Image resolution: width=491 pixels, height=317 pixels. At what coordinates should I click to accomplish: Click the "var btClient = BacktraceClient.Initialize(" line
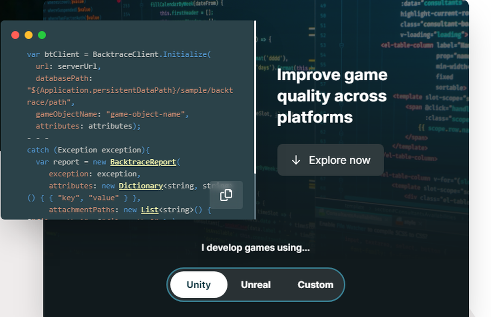[x=119, y=54]
